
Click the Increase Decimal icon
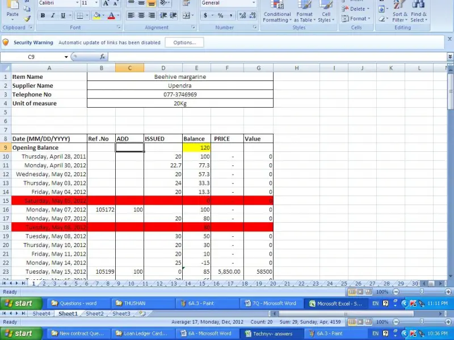point(242,15)
